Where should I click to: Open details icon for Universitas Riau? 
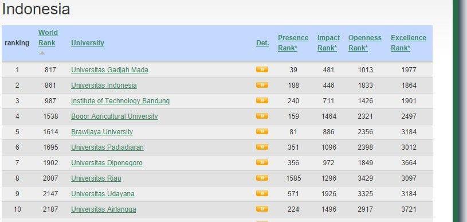tap(262, 178)
